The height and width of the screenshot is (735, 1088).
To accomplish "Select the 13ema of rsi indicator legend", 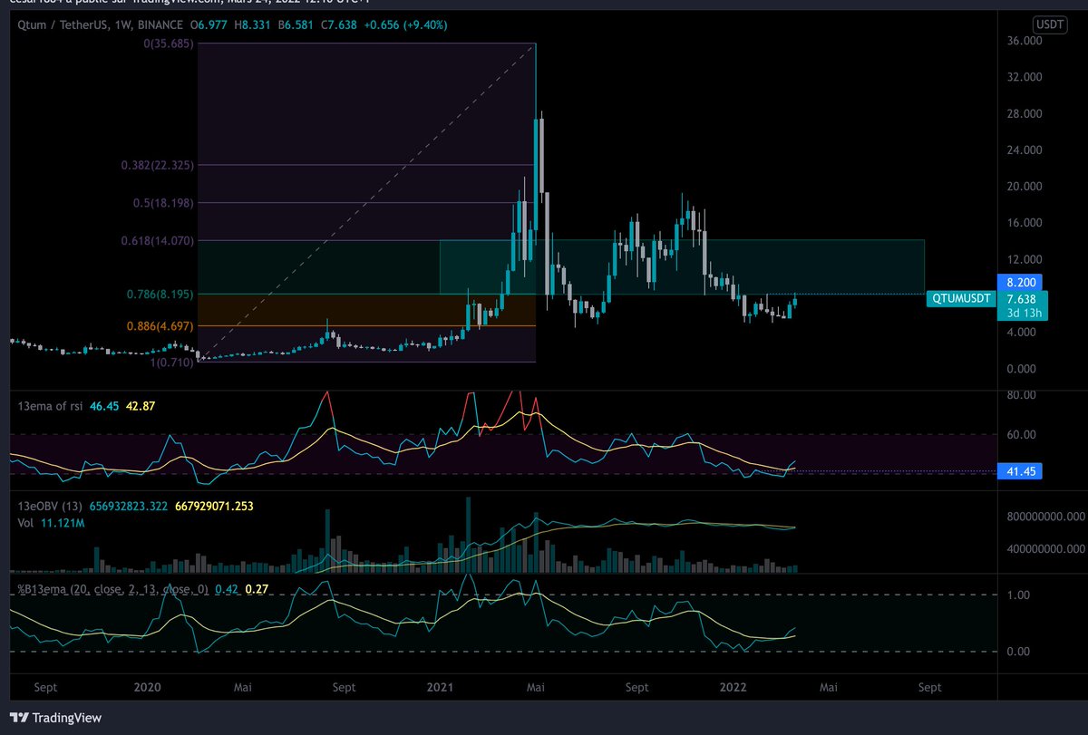I will 51,405.
